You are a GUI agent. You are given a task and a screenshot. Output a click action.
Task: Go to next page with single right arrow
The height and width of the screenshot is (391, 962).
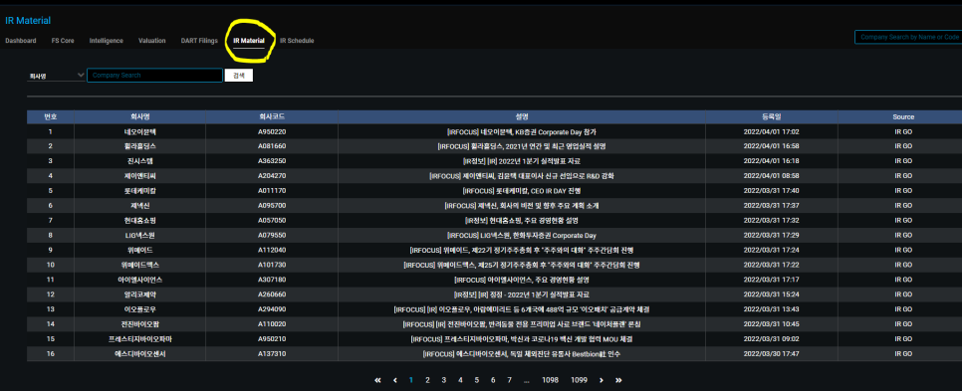coord(601,380)
